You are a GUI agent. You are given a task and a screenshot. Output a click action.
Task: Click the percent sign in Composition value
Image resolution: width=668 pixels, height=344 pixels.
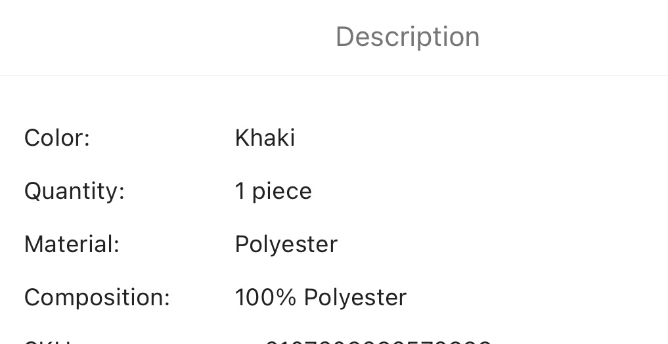[285, 297]
